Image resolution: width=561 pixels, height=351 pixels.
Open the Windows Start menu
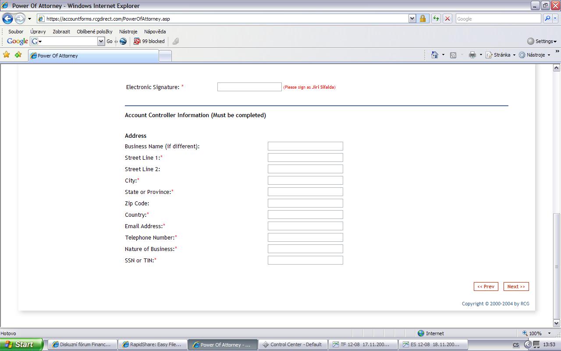tap(21, 344)
